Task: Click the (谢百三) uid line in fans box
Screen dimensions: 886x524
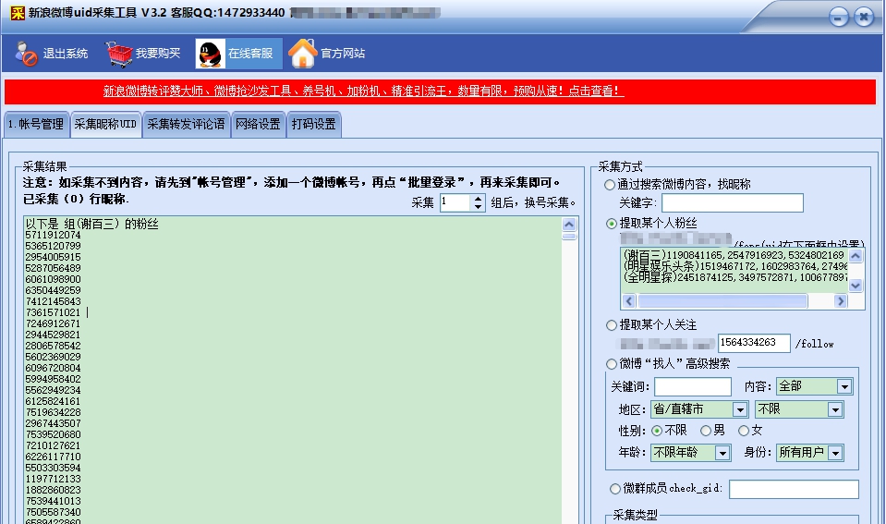Action: [x=734, y=255]
